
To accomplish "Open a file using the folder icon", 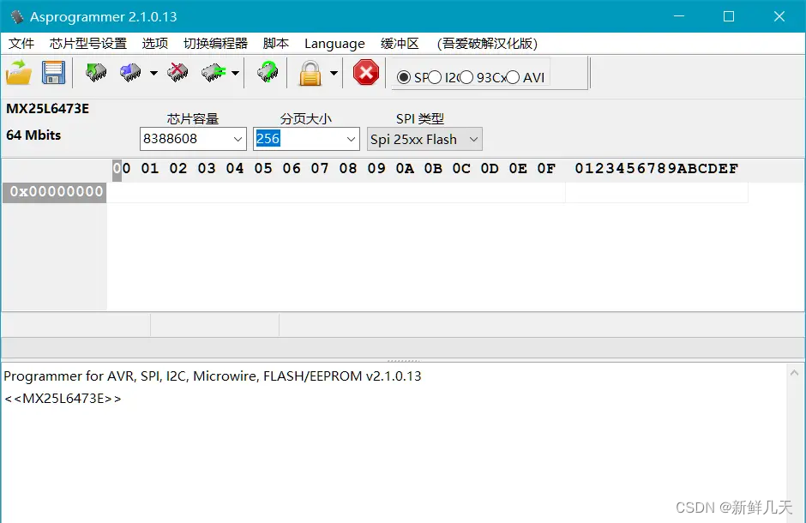I will (x=18, y=72).
